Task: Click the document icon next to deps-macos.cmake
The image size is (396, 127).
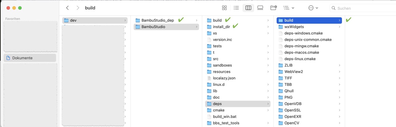Action: 280,53
